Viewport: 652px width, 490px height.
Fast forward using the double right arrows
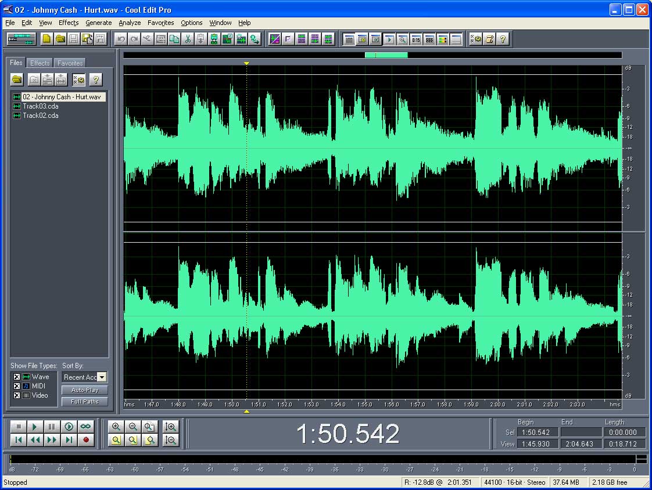click(x=52, y=439)
